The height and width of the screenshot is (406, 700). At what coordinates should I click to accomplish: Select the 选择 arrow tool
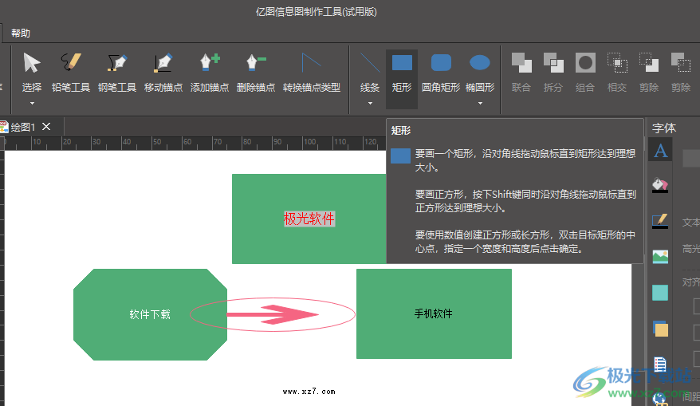32,72
